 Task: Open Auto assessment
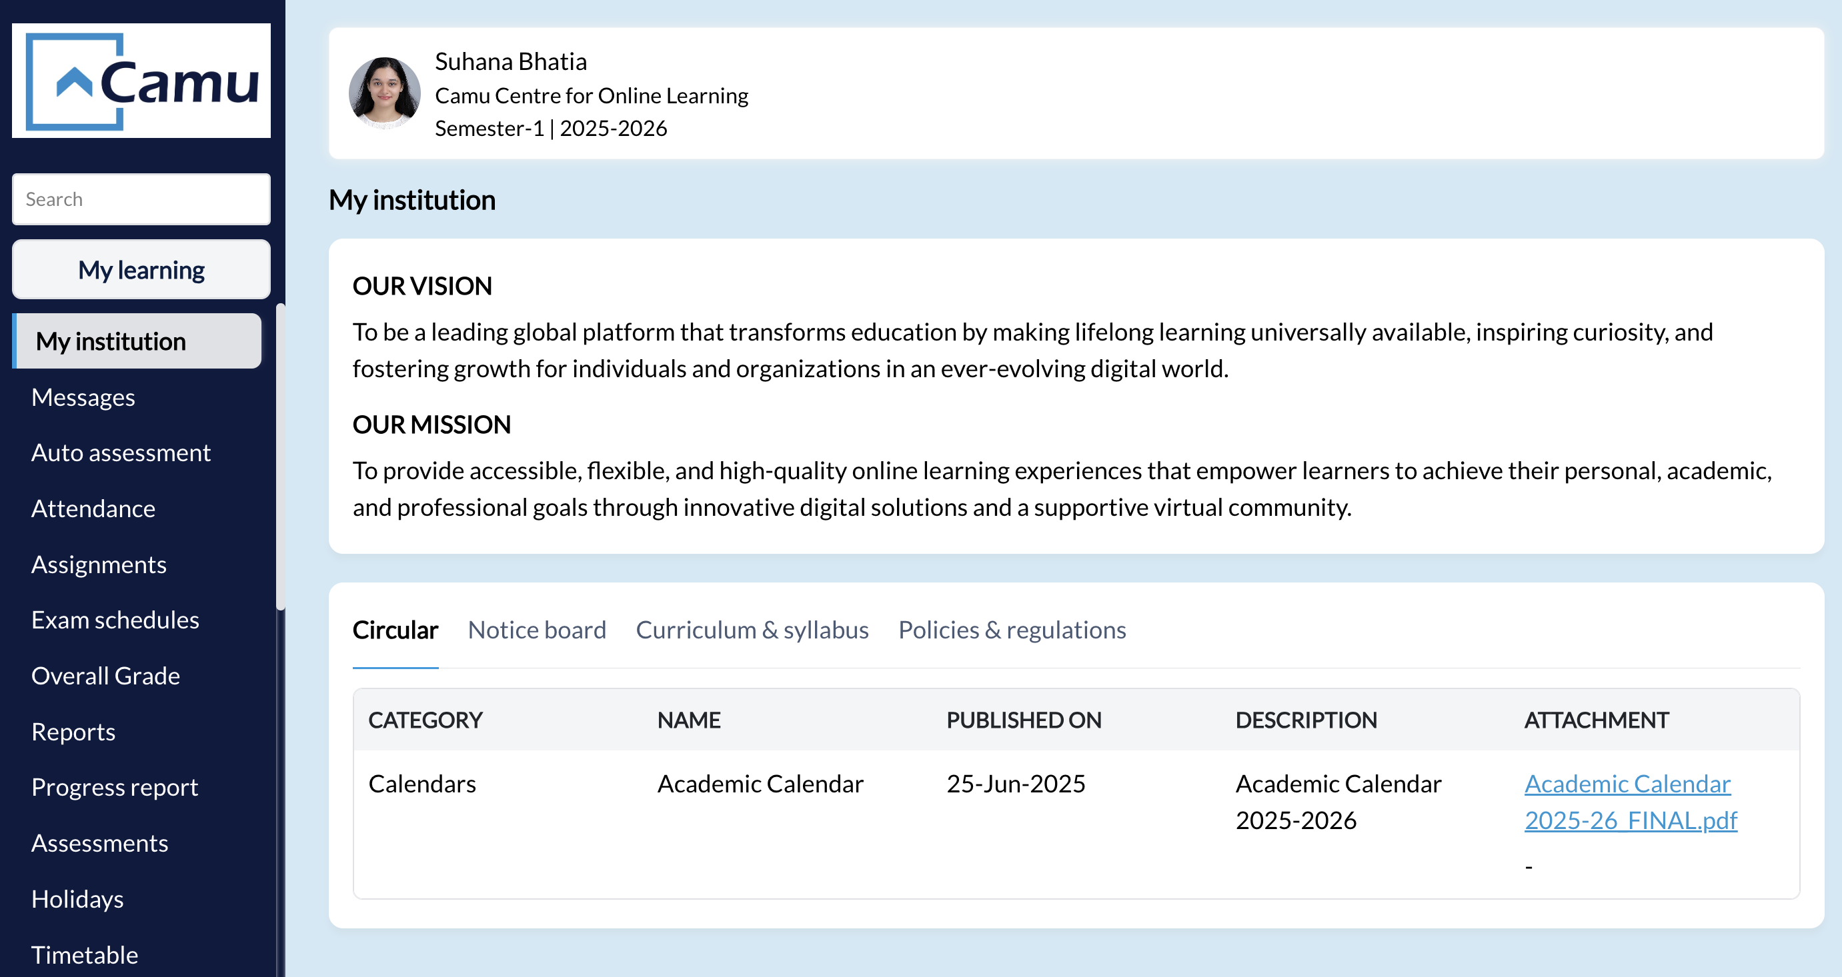tap(120, 453)
